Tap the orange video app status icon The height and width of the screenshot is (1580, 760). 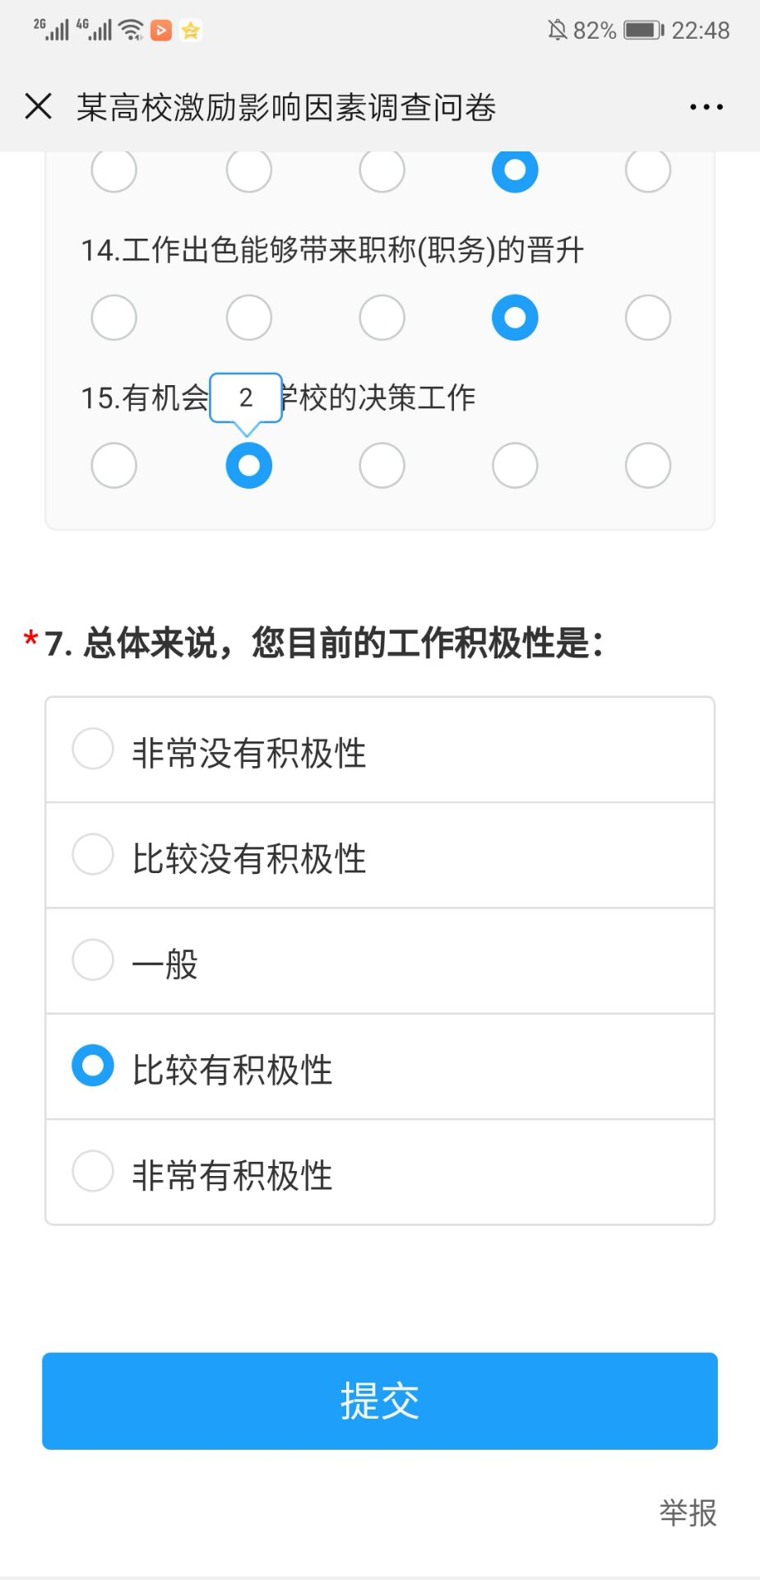click(x=161, y=31)
